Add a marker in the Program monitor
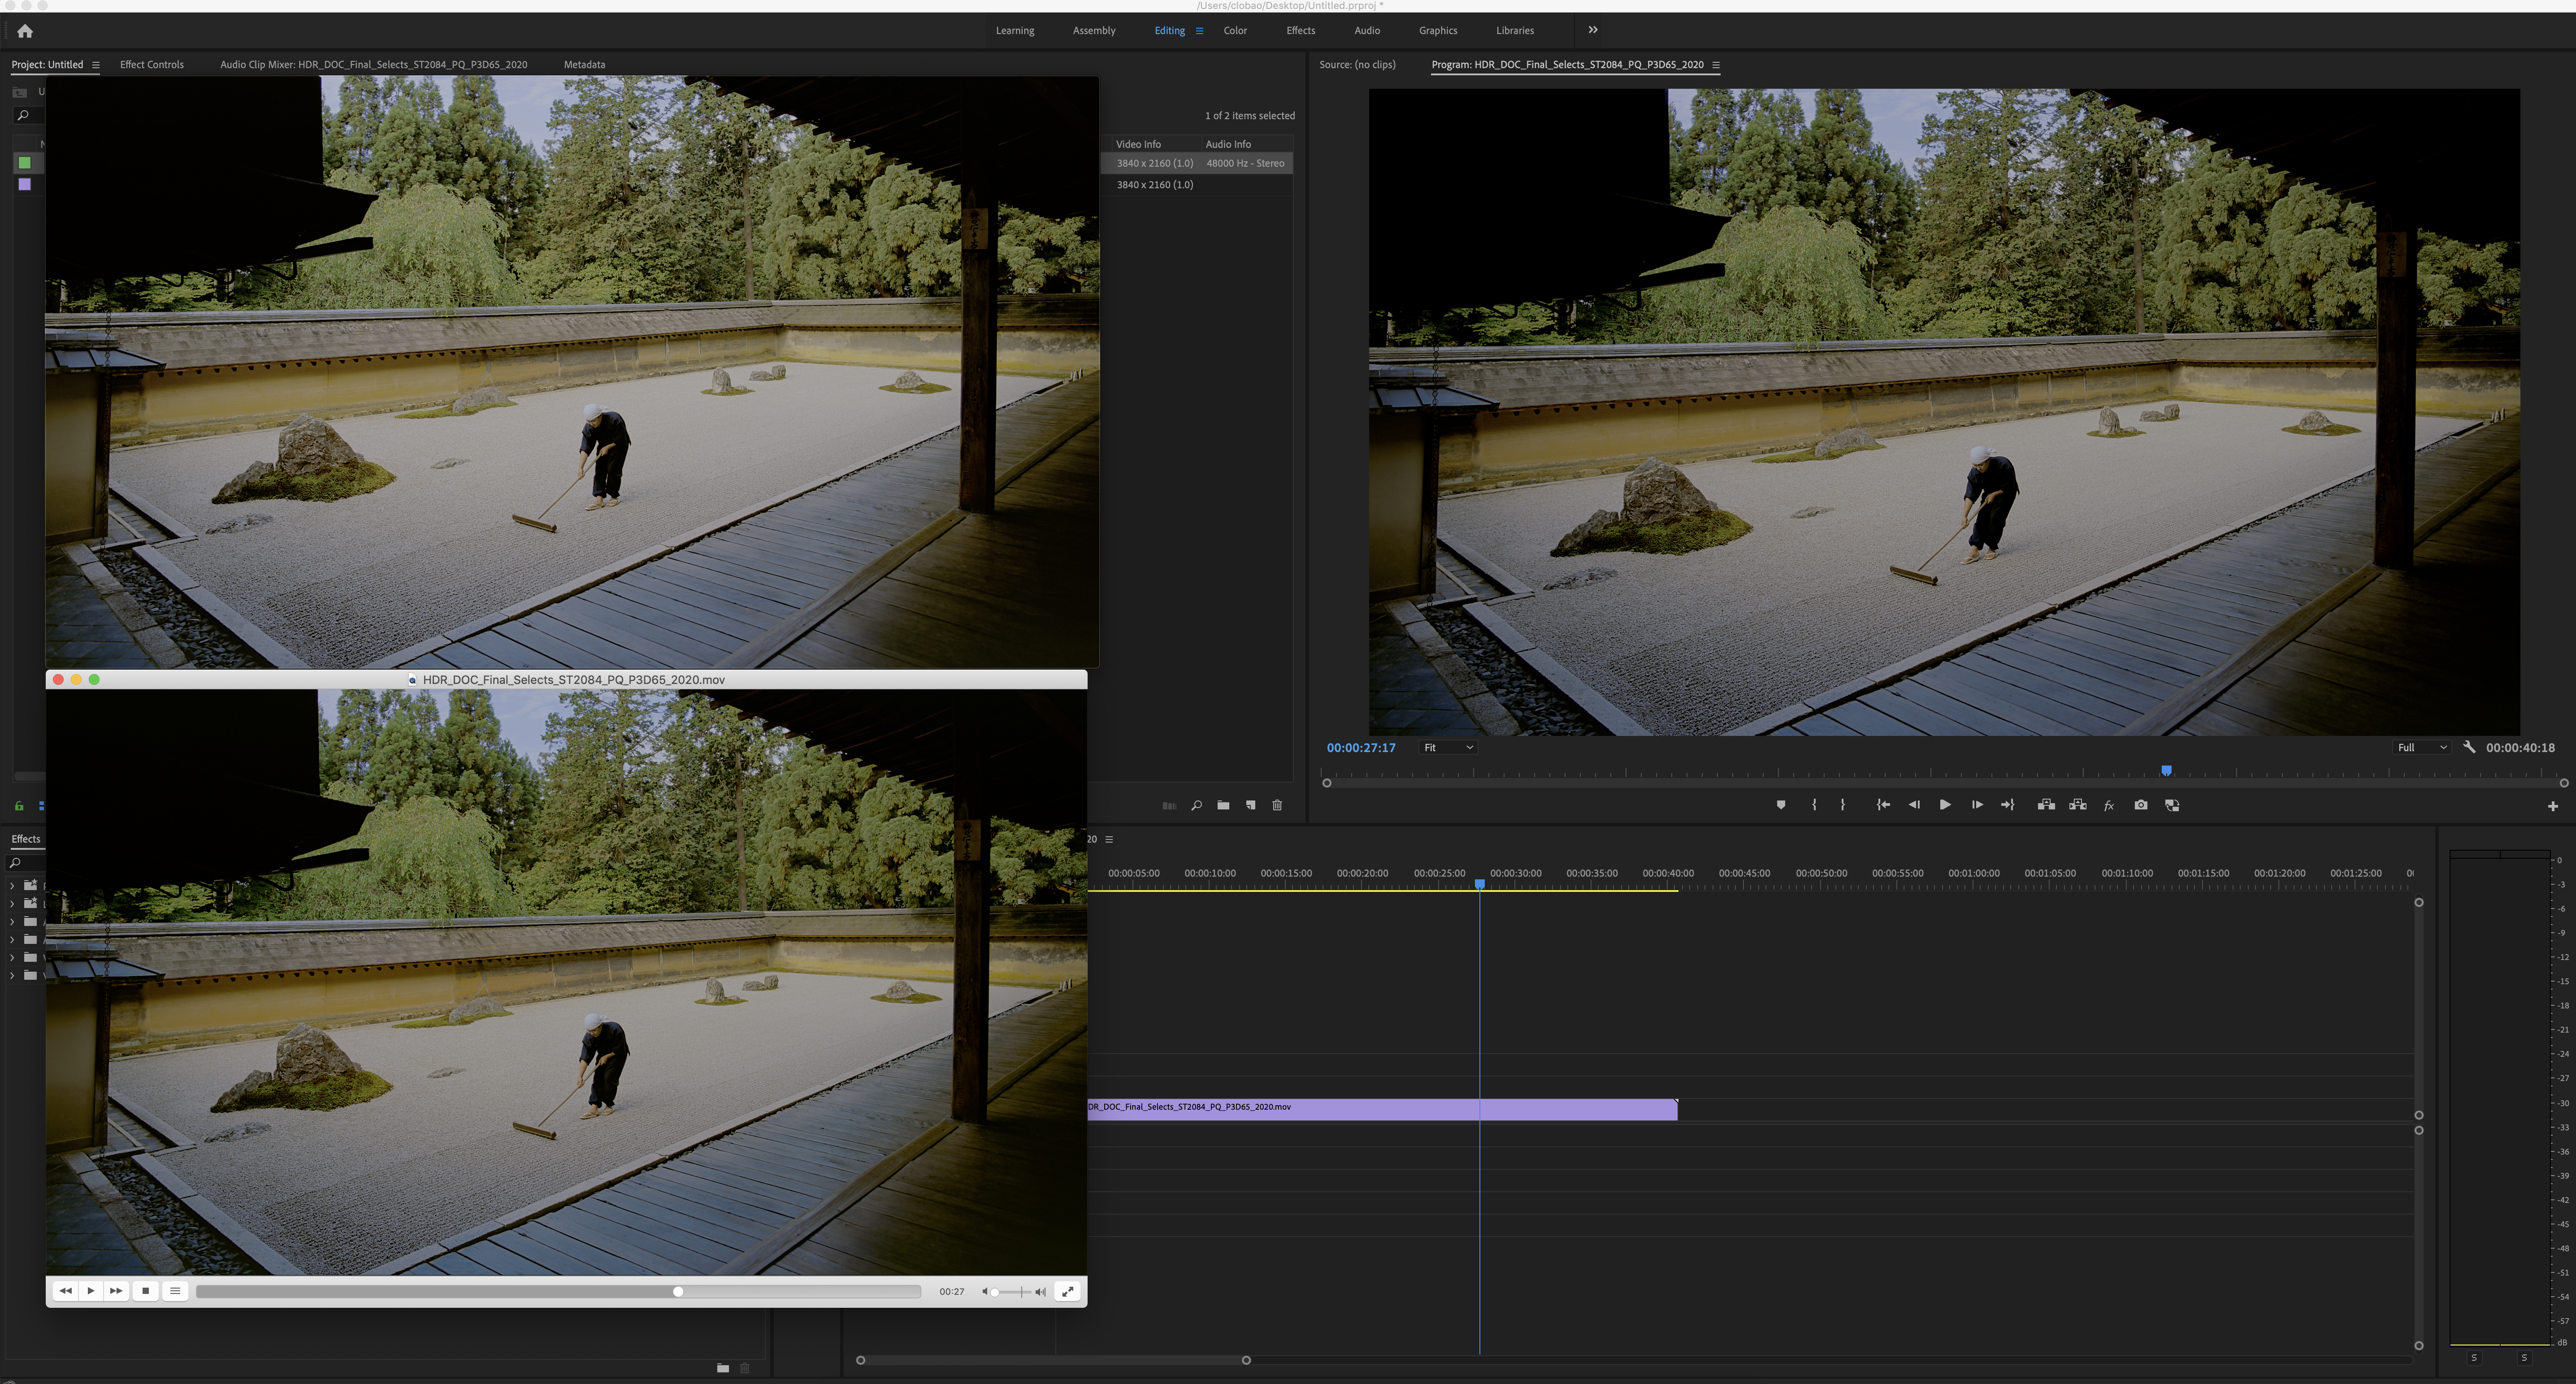This screenshot has width=2576, height=1384. point(1781,805)
